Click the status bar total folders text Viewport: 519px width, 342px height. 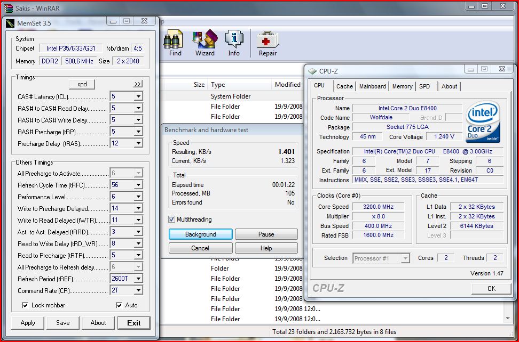[x=334, y=332]
